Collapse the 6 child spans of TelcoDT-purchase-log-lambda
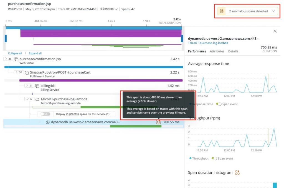The image size is (284, 188). (29, 99)
